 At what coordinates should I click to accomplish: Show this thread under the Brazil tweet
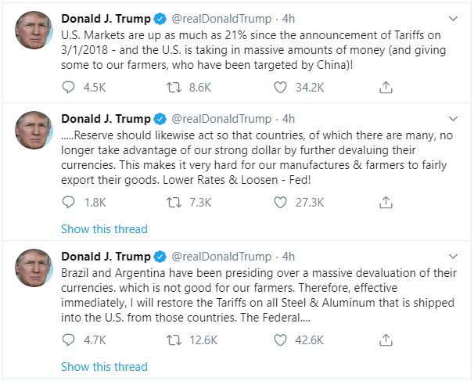coord(104,366)
